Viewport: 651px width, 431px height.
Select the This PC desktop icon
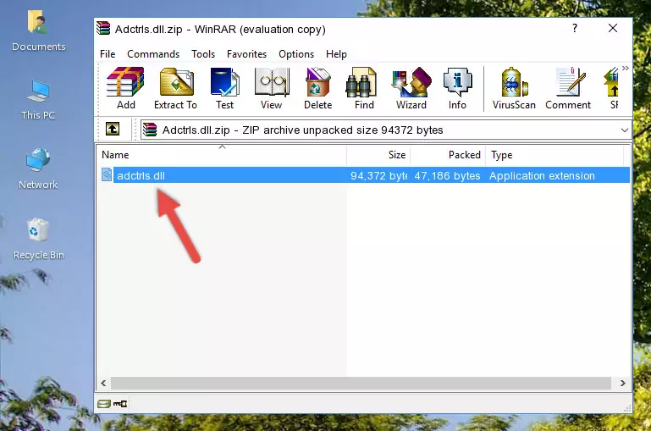(x=38, y=100)
